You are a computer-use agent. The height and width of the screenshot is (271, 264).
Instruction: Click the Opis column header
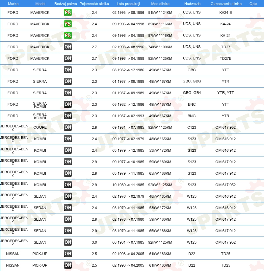(x=253, y=4)
